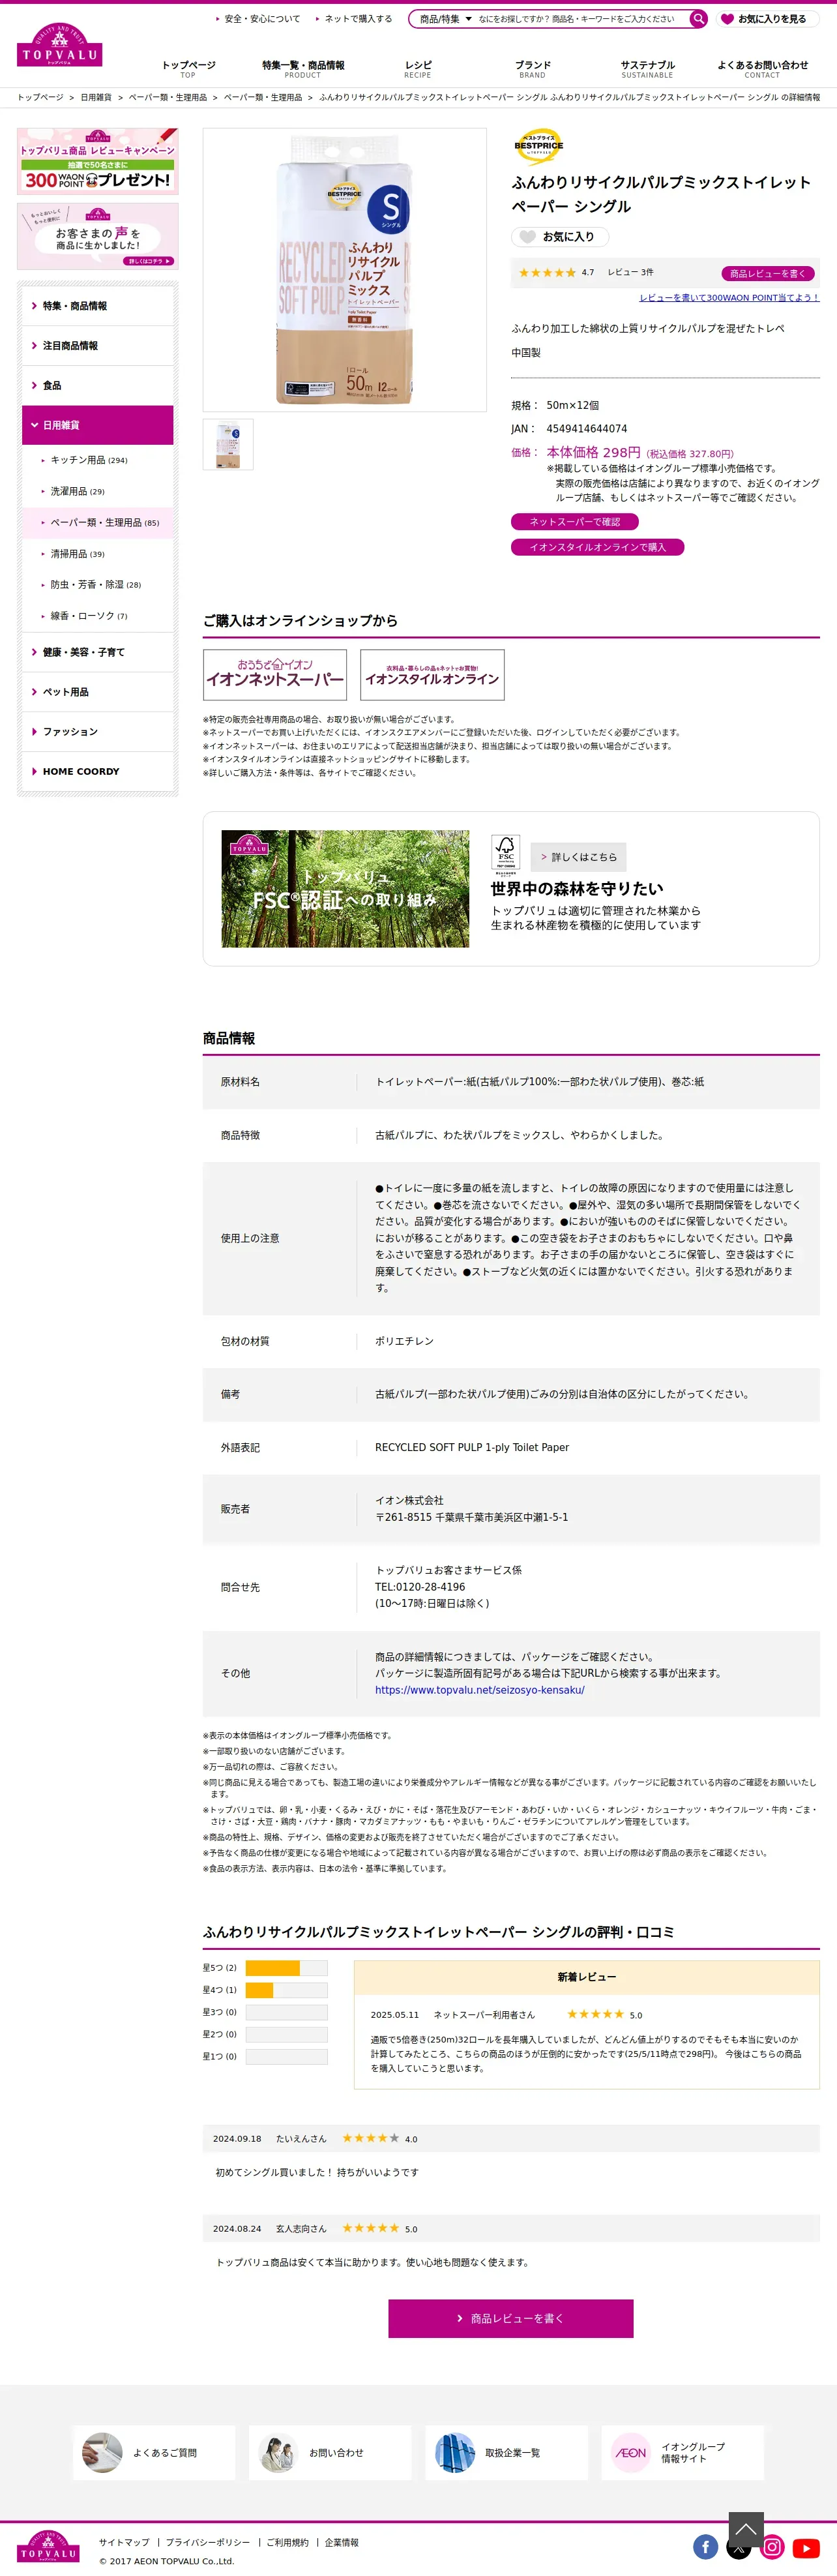Click the large 商品レビューを書く button at the bottom
Screen dimensions: 837x2576
[x=511, y=2318]
